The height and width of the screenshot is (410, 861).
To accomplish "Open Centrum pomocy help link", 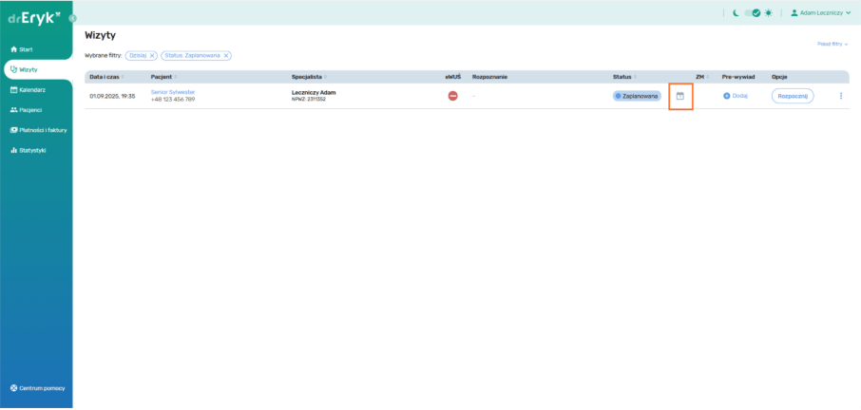I will [x=37, y=388].
